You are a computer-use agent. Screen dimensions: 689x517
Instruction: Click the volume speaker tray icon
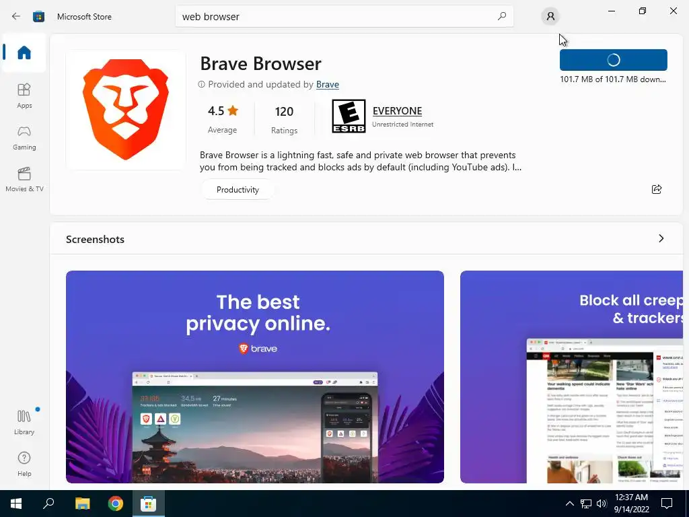(602, 504)
